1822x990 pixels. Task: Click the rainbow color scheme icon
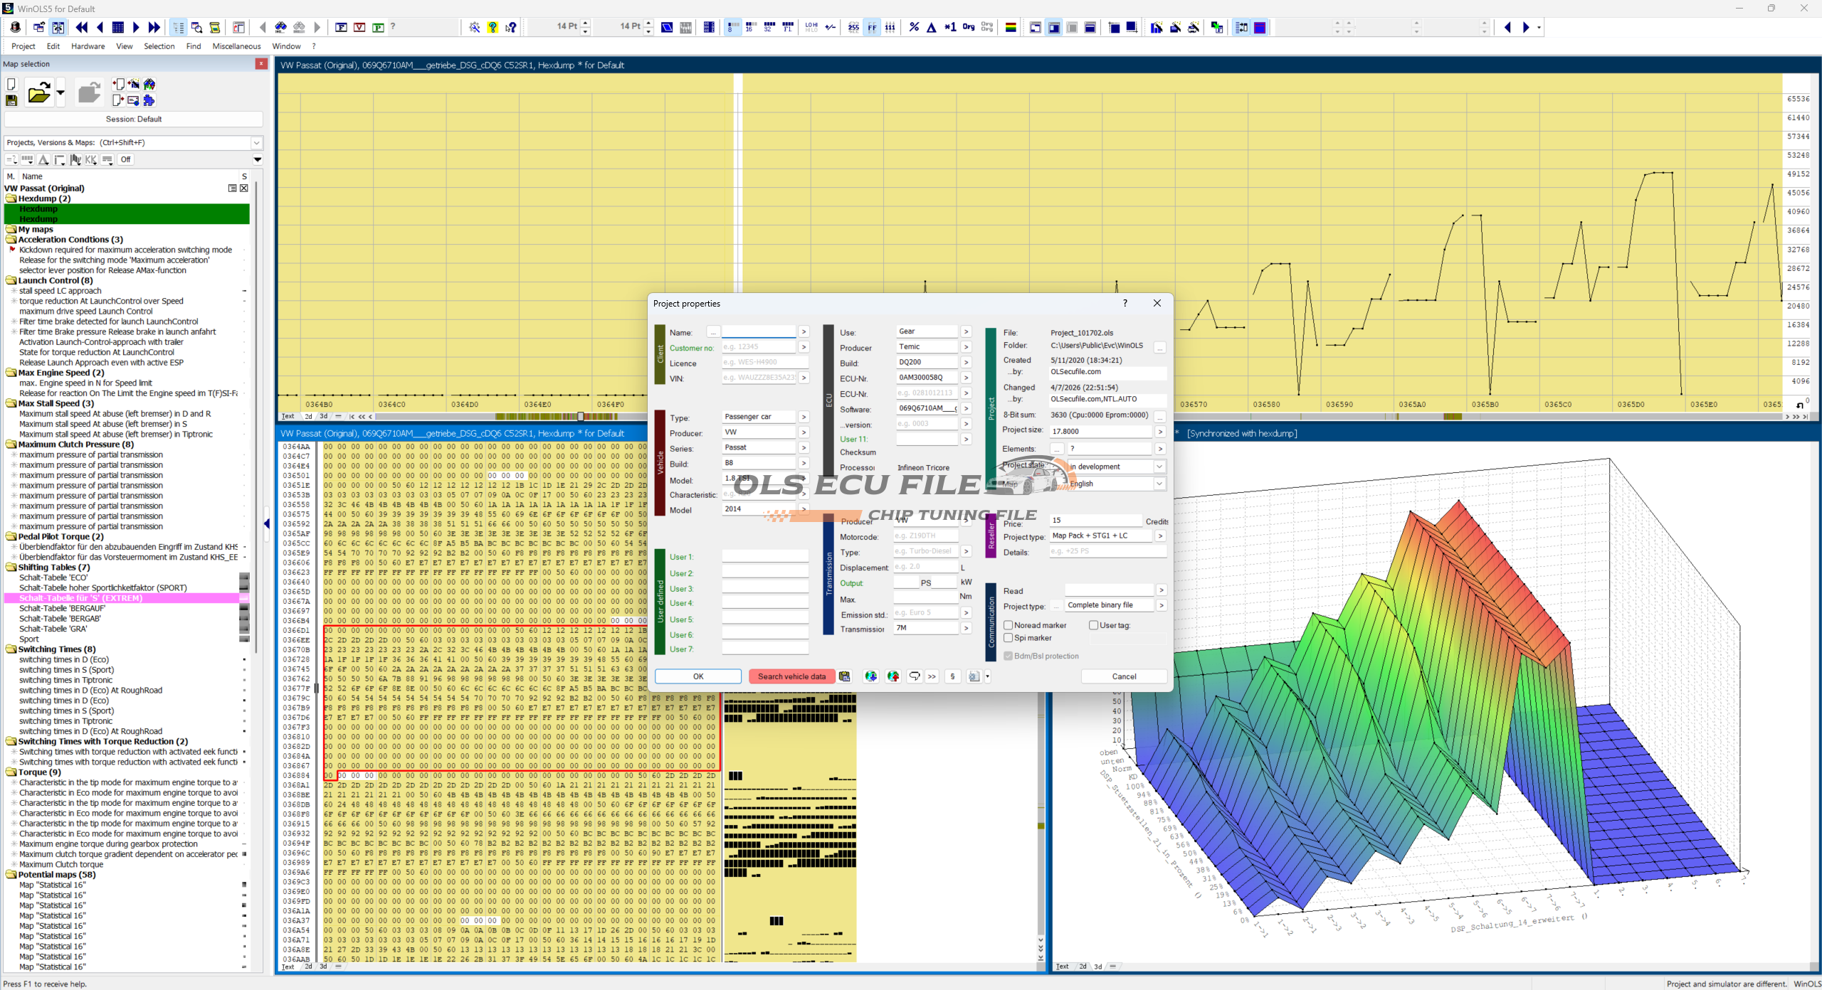[1010, 28]
